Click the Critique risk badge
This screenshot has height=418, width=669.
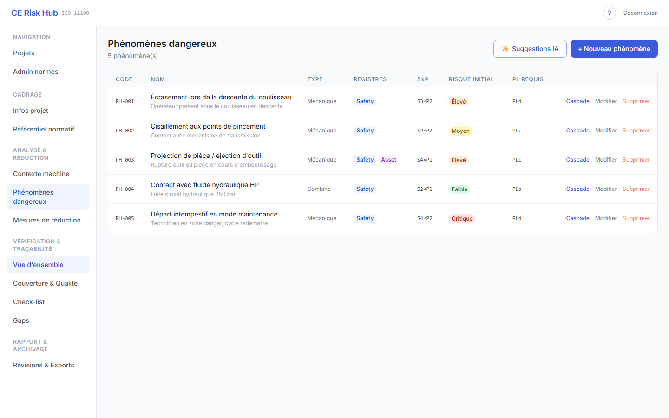click(x=462, y=219)
